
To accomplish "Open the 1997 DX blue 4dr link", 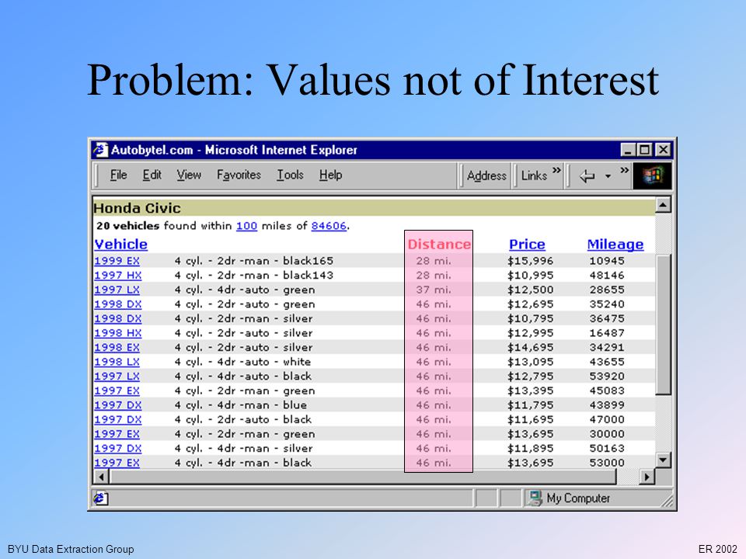I will click(x=118, y=405).
